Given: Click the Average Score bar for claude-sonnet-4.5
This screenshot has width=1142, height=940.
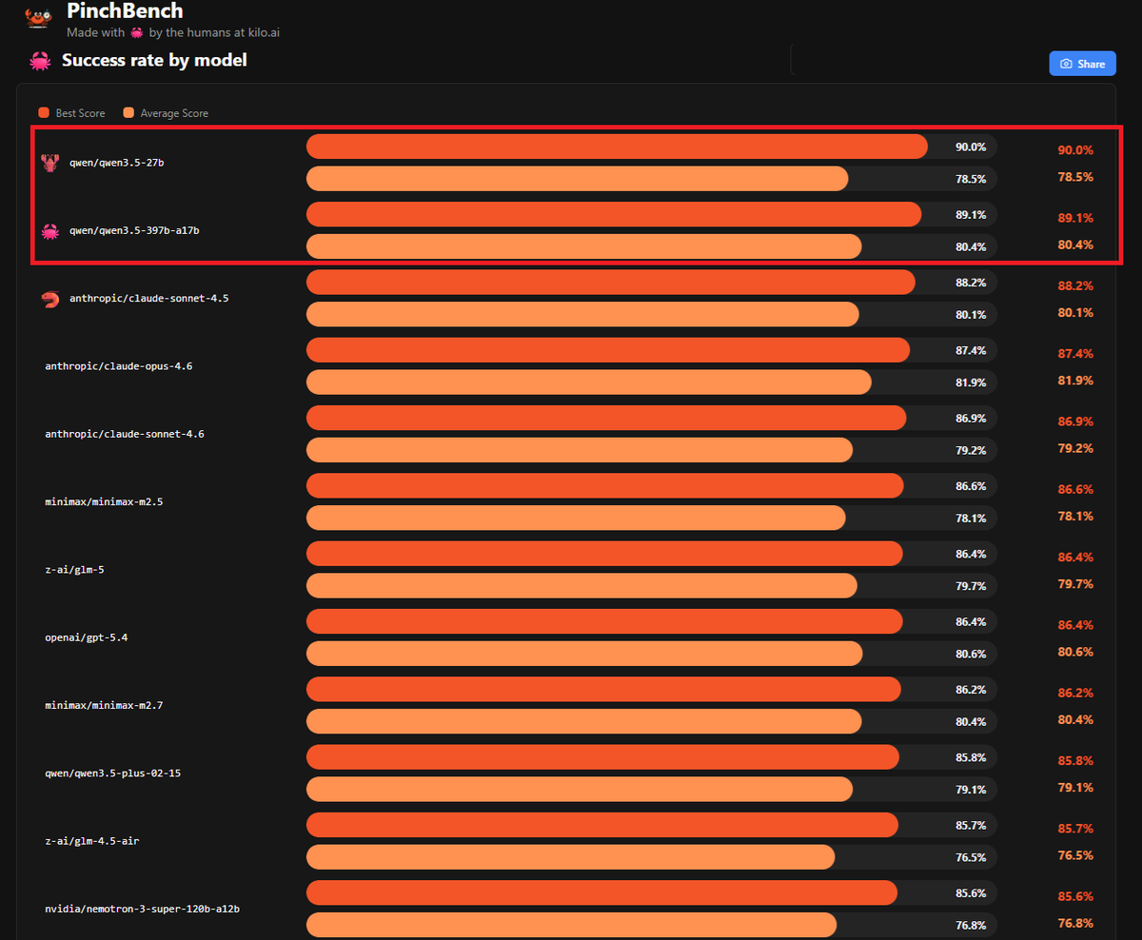Looking at the screenshot, I should 582,314.
